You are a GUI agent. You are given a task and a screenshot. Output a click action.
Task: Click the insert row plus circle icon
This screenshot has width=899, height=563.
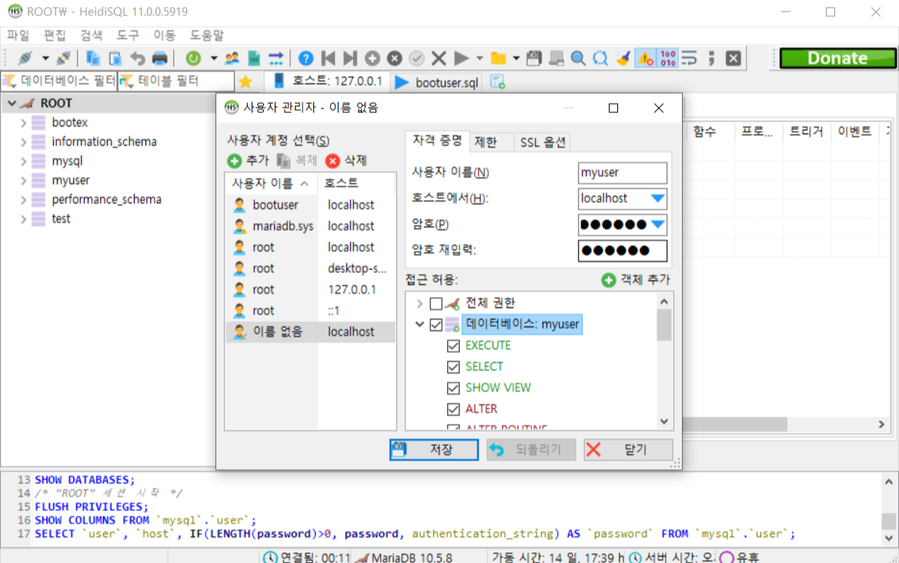point(372,58)
